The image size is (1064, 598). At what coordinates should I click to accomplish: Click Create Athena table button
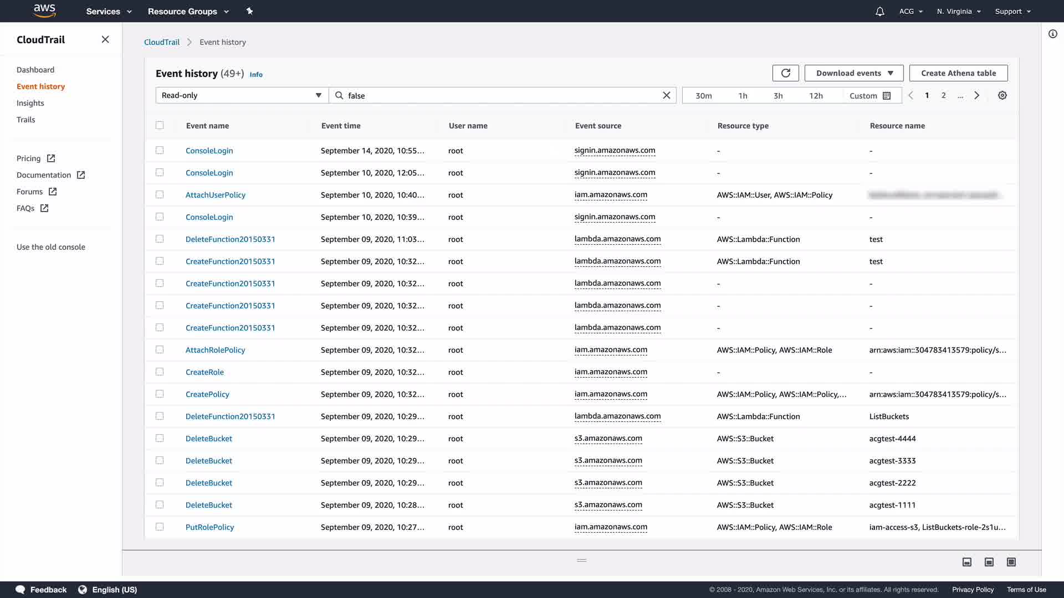(958, 73)
